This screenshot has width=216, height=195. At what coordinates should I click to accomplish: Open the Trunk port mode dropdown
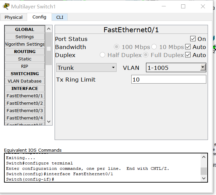(x=86, y=67)
